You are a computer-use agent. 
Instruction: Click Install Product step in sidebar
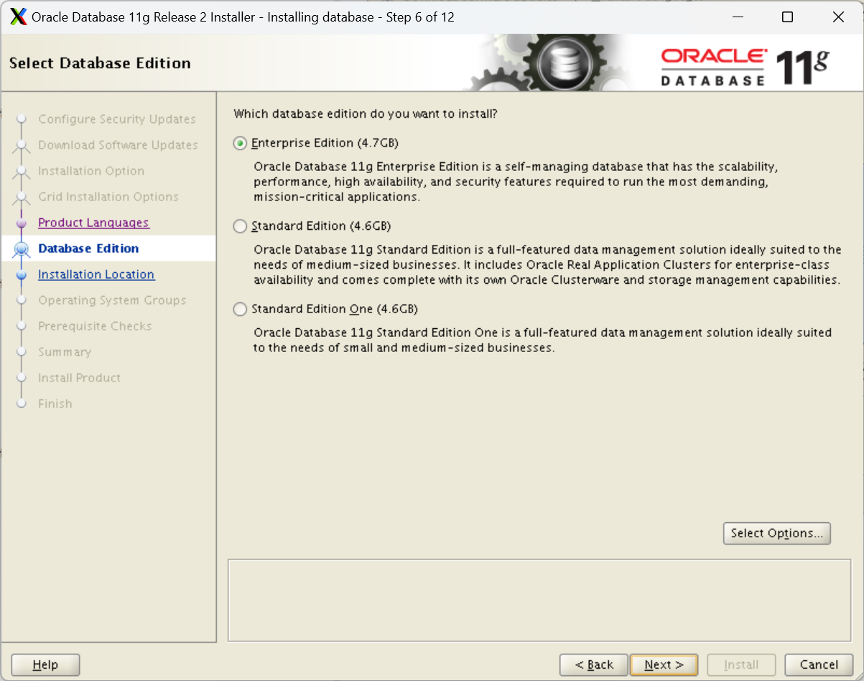79,378
